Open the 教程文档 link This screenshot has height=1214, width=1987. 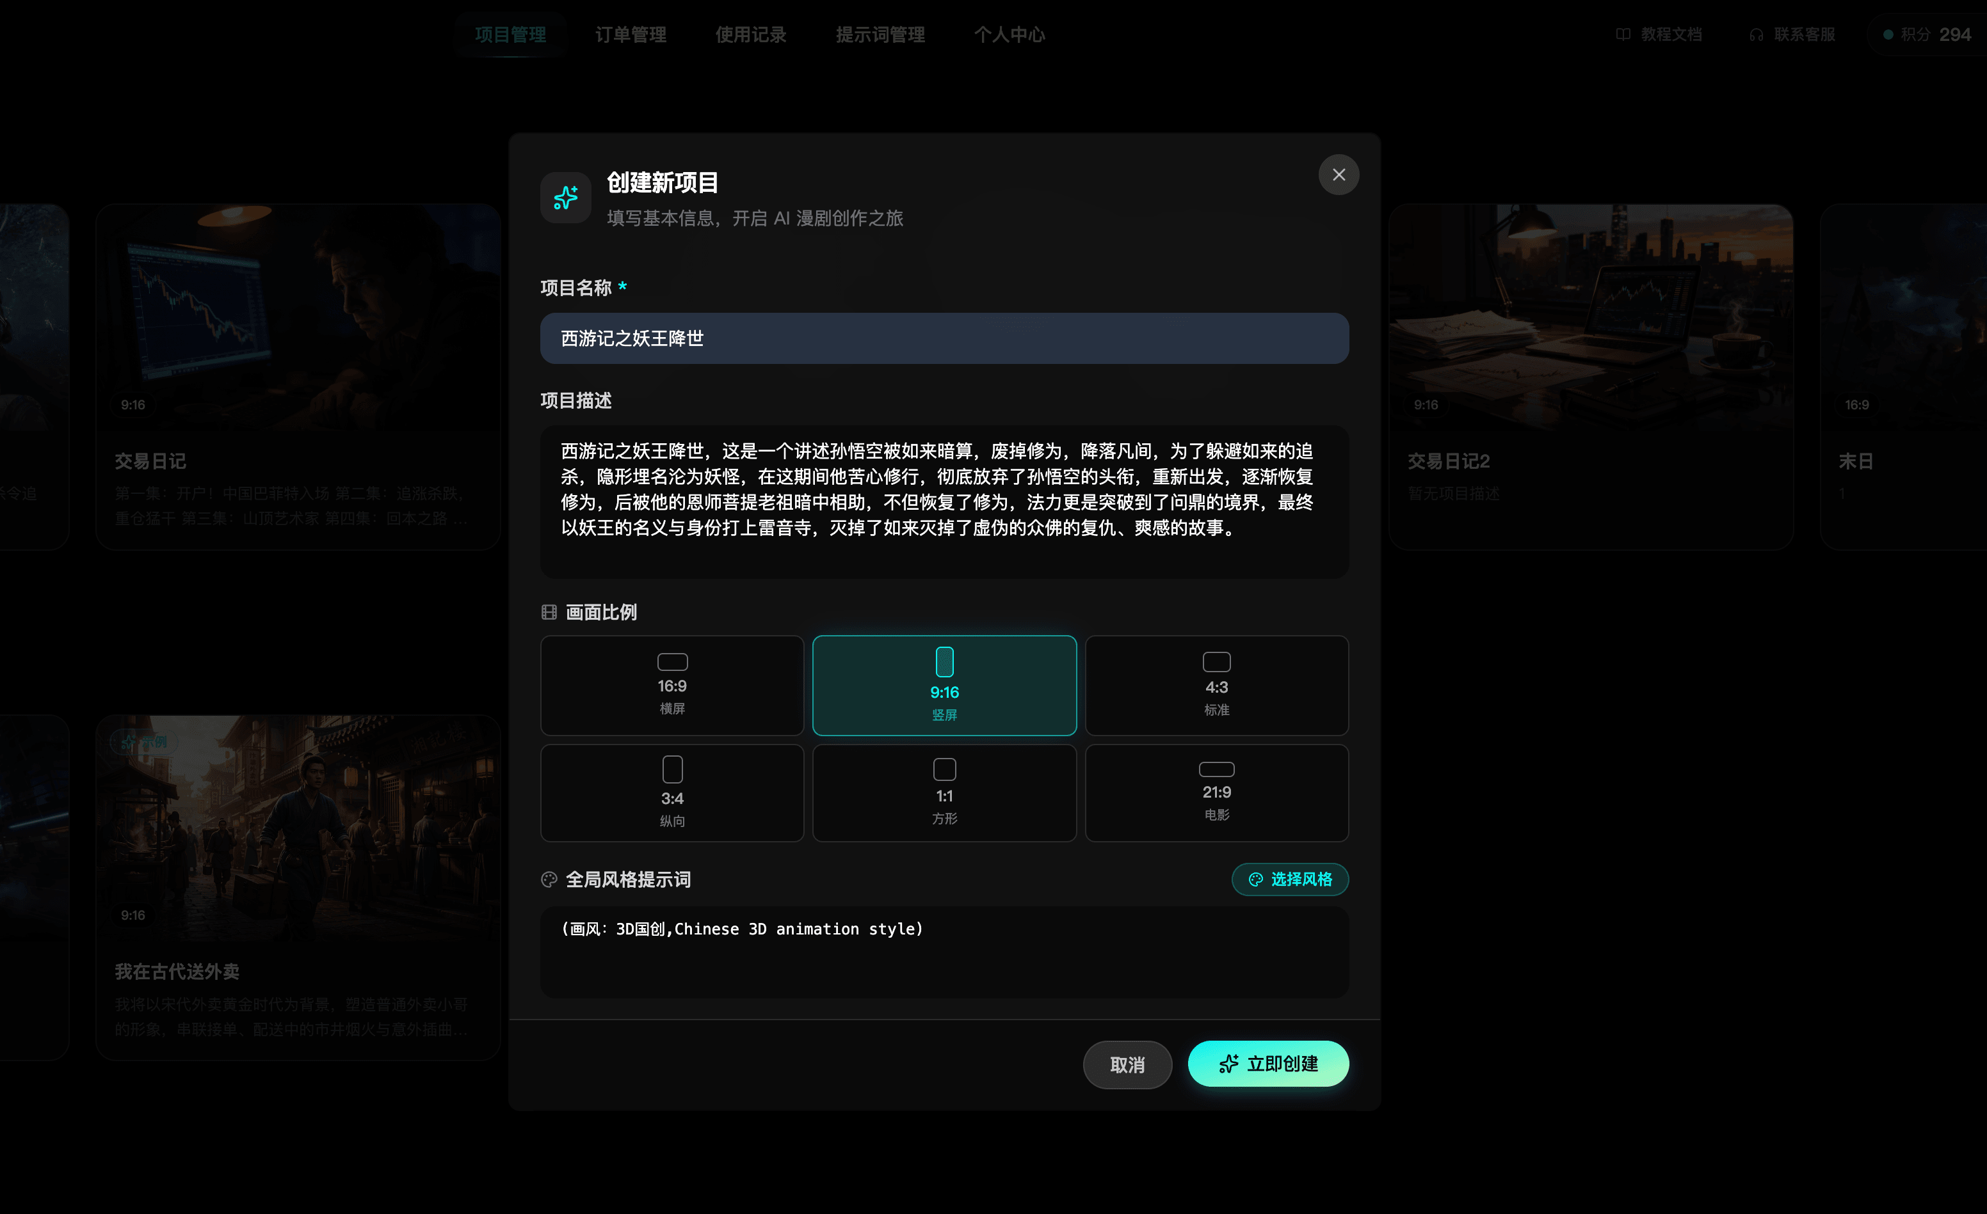coord(1660,35)
